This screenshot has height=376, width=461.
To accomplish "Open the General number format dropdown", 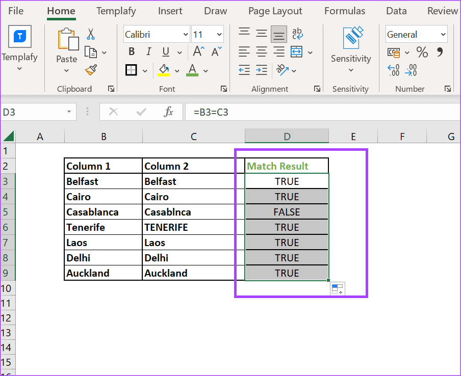I will [x=443, y=34].
